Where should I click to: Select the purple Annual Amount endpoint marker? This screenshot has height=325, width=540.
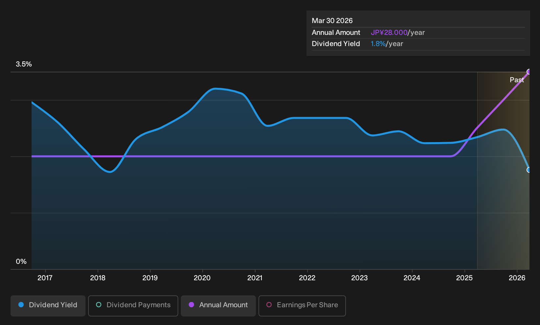tap(529, 72)
